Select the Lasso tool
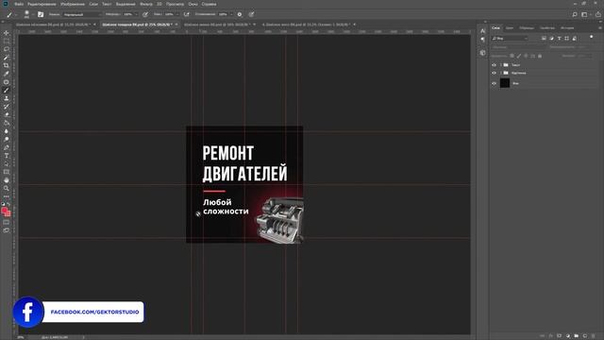The image size is (604, 340). (x=7, y=49)
